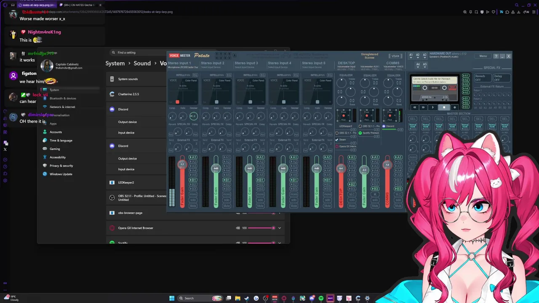The width and height of the screenshot is (539, 303).
Task: Click the search icon in the Settings window
Action: 113,53
